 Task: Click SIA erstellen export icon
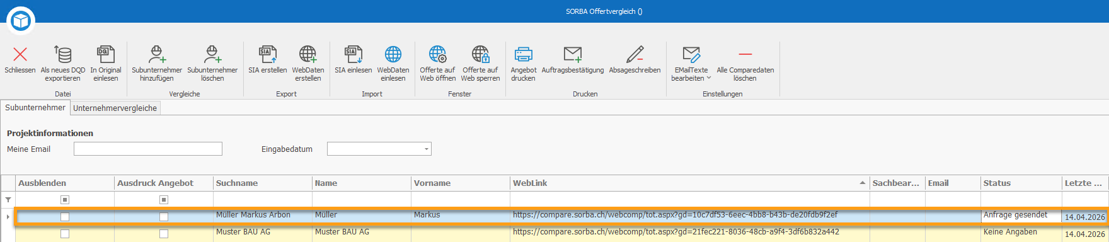pyautogui.click(x=268, y=54)
